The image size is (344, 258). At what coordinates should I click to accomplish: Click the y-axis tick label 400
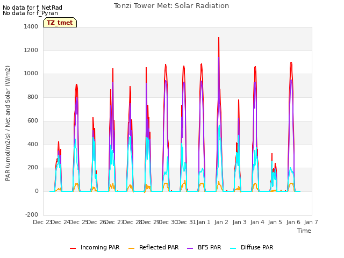coord(33,145)
